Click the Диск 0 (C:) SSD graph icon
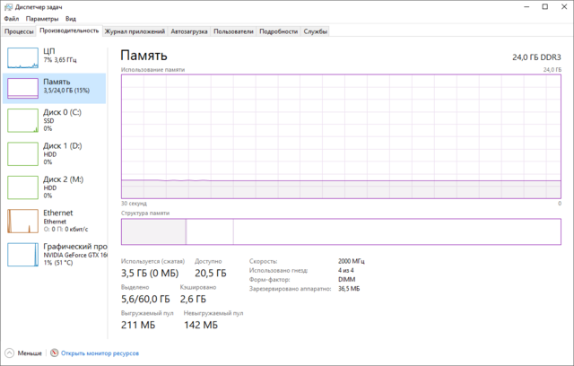This screenshot has width=574, height=366. 23,120
